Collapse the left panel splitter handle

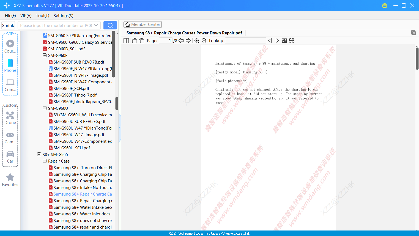[120, 127]
